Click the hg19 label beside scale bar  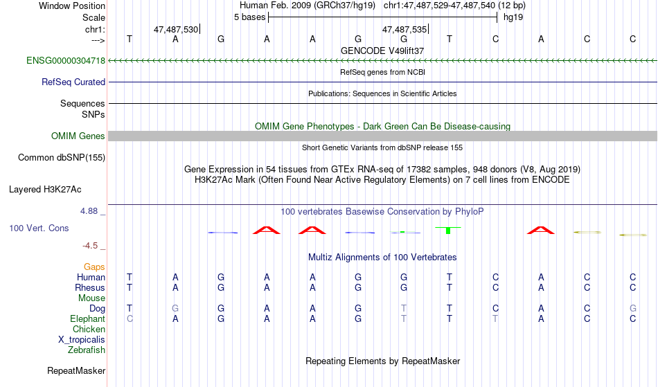[x=513, y=17]
